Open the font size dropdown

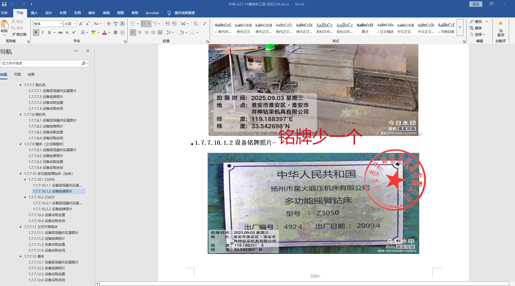75,24
